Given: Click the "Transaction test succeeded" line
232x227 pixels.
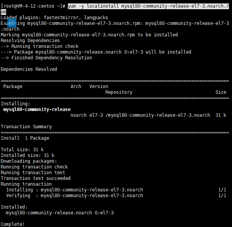Looking at the screenshot, I should click(36, 178).
